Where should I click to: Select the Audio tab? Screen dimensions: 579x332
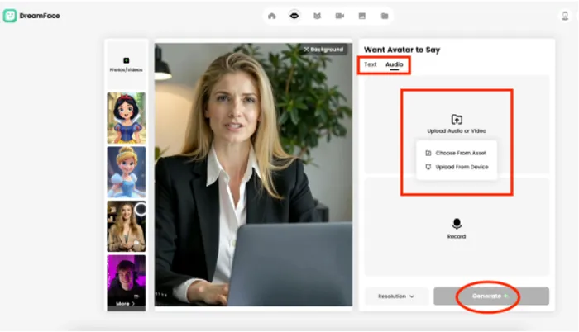tap(394, 64)
